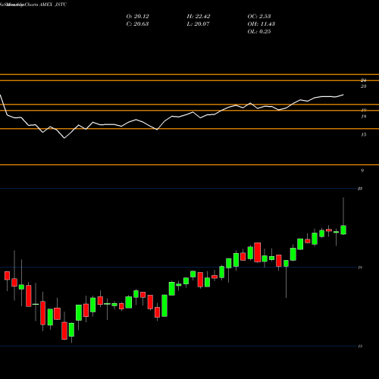Click the end point of the white price line
379x379 pixels.
[x=343, y=95]
